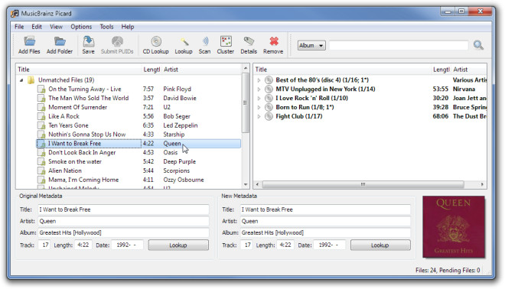Select track Smoke on the water
505x289 pixels.
pyautogui.click(x=75, y=161)
